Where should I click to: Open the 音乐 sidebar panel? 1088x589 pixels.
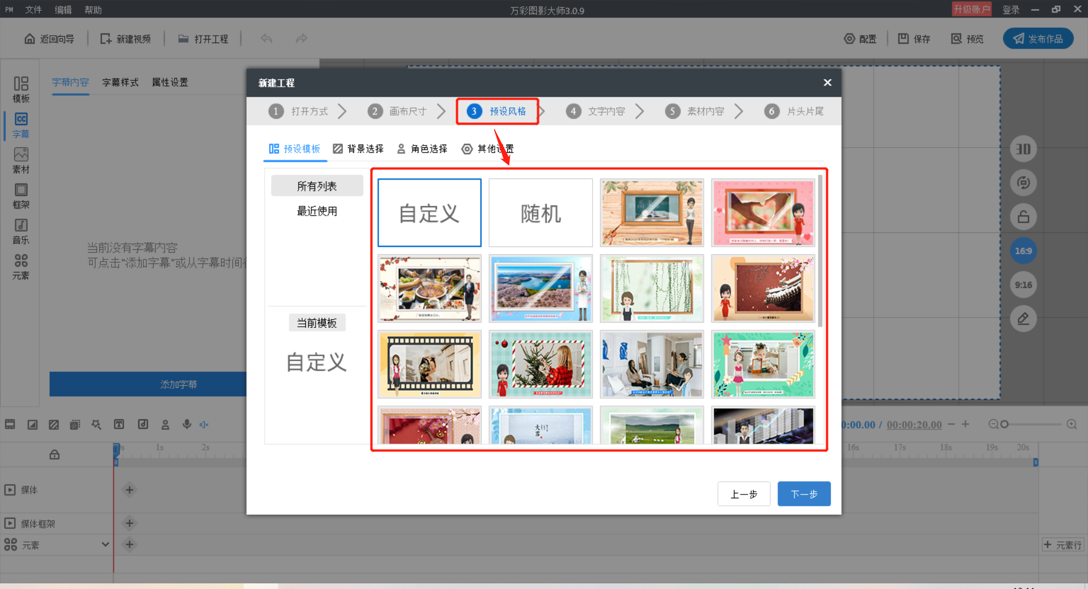pyautogui.click(x=21, y=232)
